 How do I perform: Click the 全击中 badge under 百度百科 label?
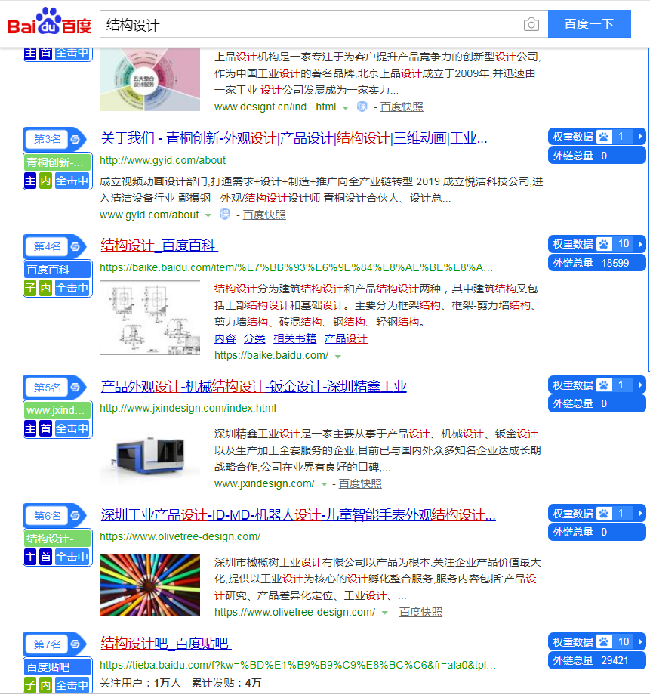(x=72, y=288)
